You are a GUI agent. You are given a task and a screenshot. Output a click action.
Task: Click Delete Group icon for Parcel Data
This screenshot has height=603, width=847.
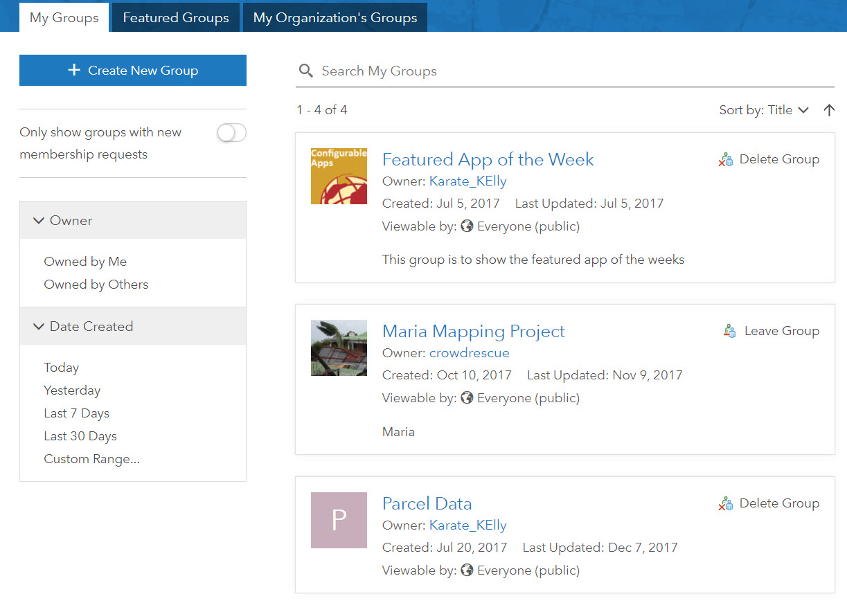click(725, 504)
